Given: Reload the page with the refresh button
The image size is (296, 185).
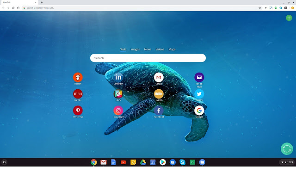Looking at the screenshot, I should pyautogui.click(x=13, y=8).
